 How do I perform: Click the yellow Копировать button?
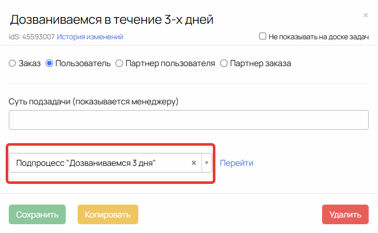coord(108,214)
